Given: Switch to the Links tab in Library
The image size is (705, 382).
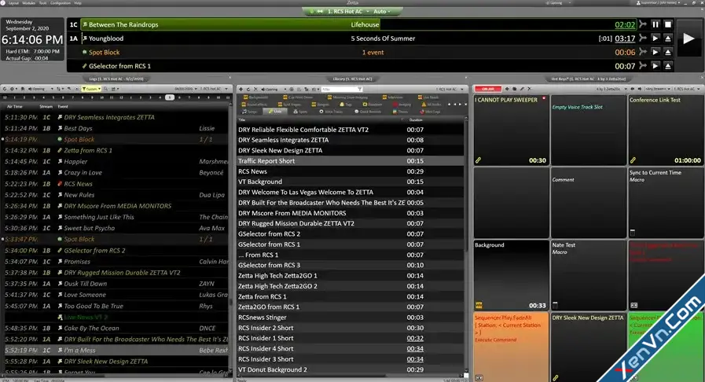Looking at the screenshot, I should (x=275, y=112).
